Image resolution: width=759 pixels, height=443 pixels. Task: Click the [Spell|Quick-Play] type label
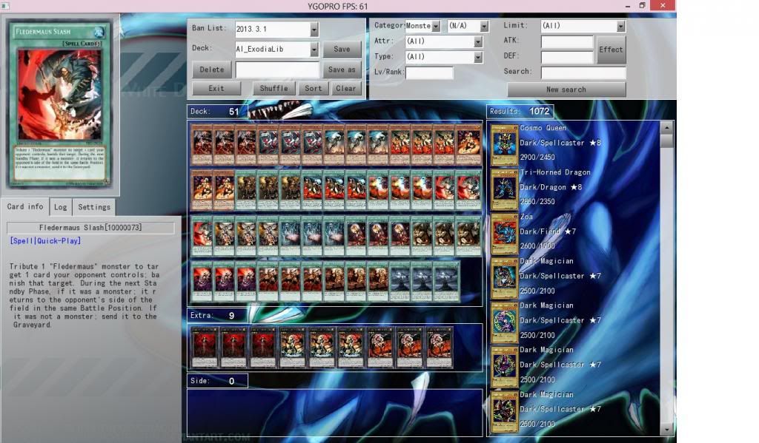(45, 240)
